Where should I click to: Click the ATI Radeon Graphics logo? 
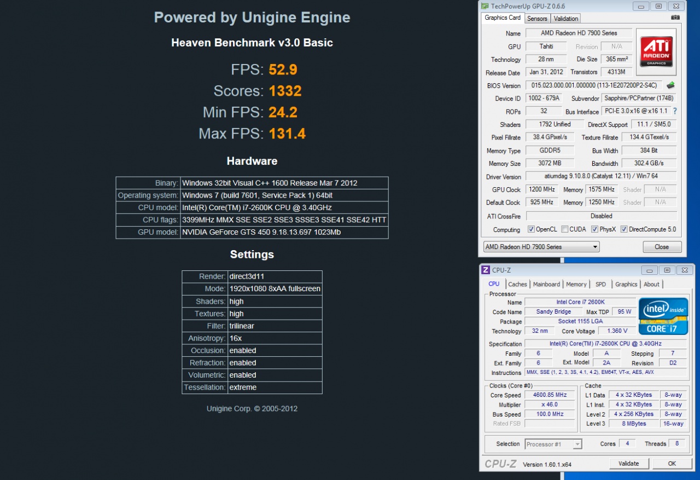[656, 53]
